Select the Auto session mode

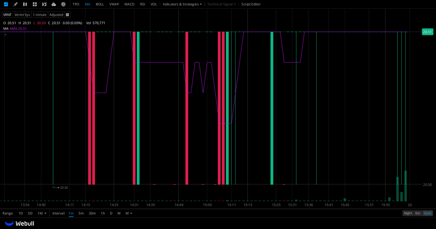427,213
